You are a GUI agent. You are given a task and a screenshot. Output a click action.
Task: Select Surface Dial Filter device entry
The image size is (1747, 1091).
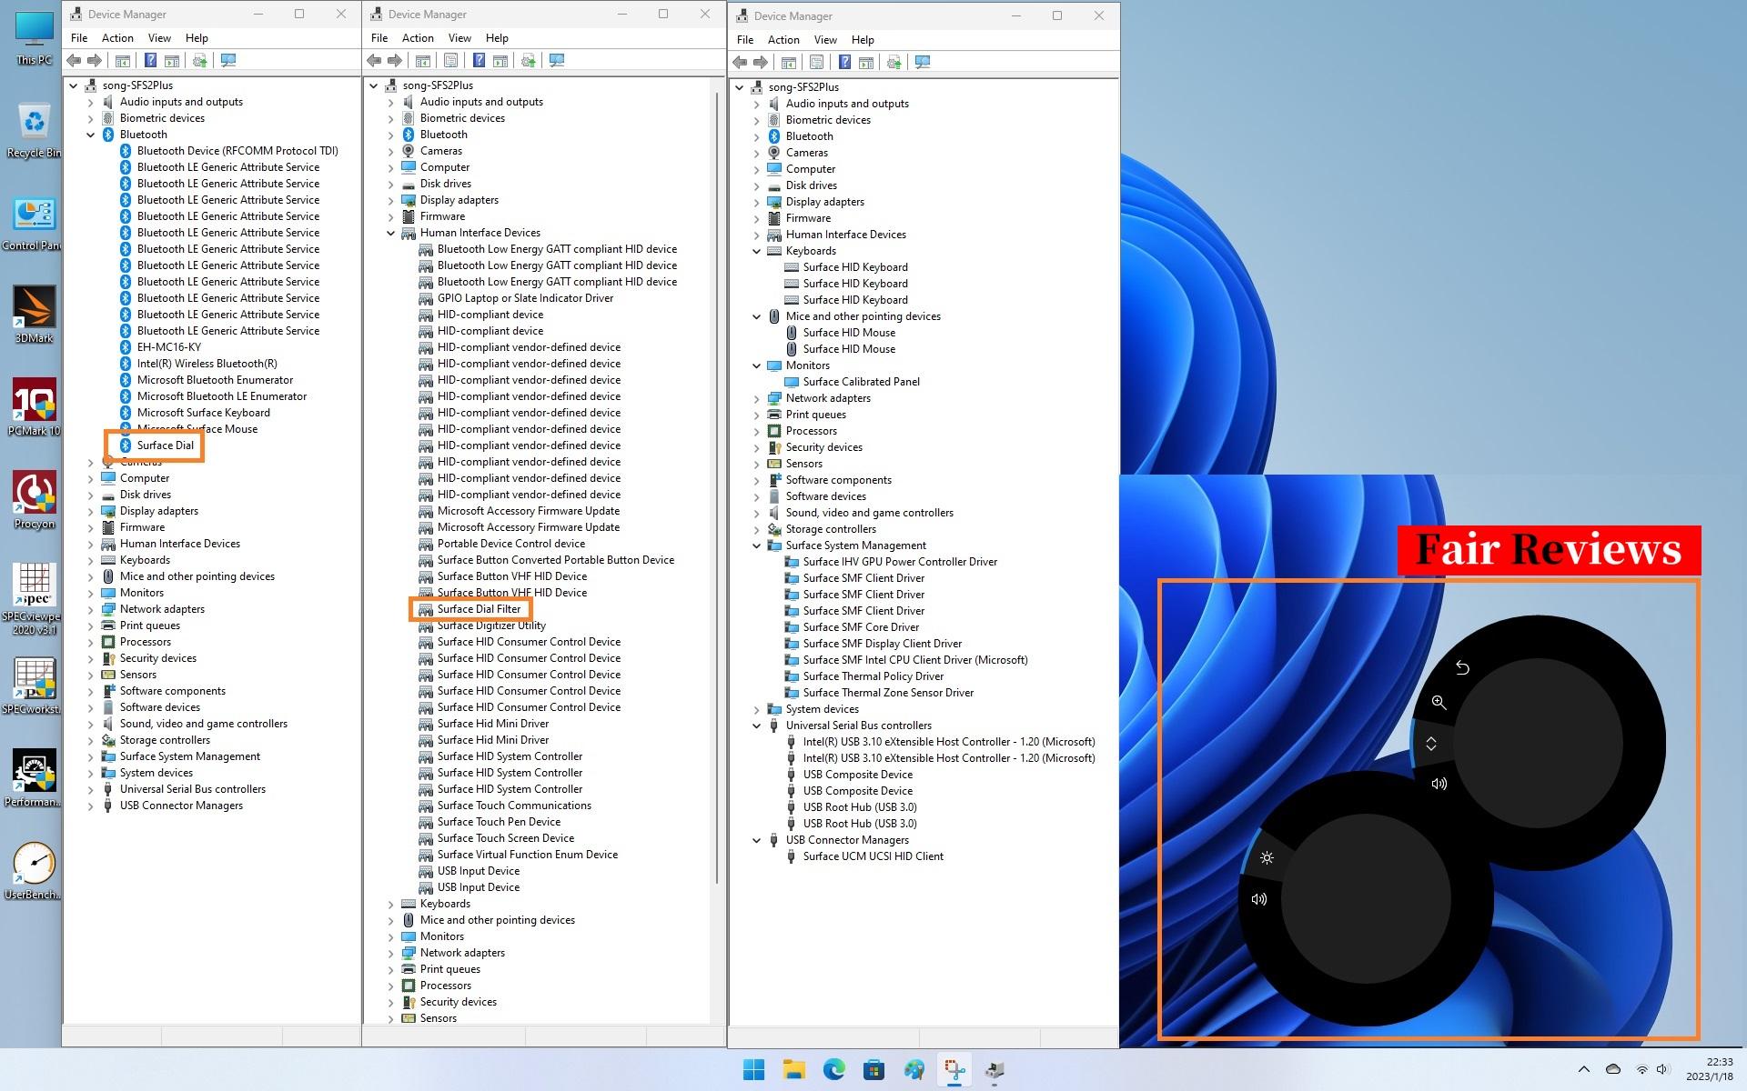point(479,609)
